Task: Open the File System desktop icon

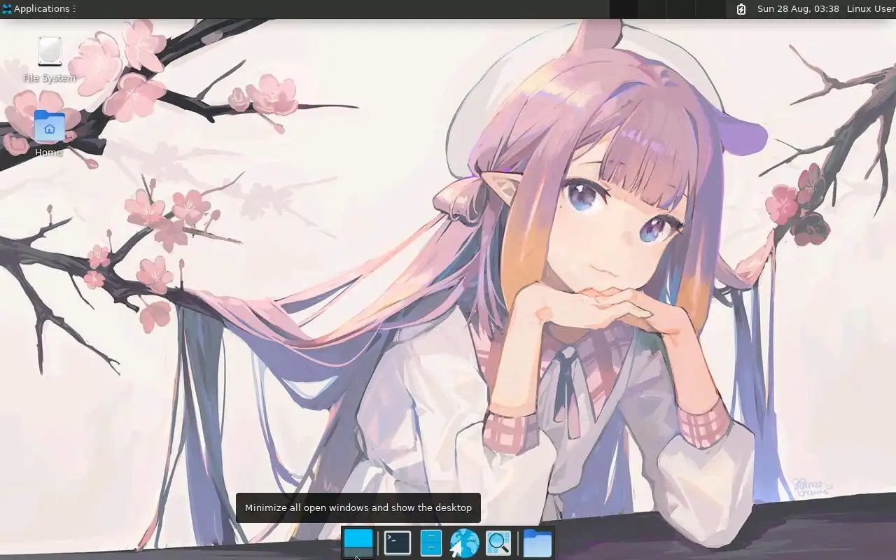Action: point(49,59)
